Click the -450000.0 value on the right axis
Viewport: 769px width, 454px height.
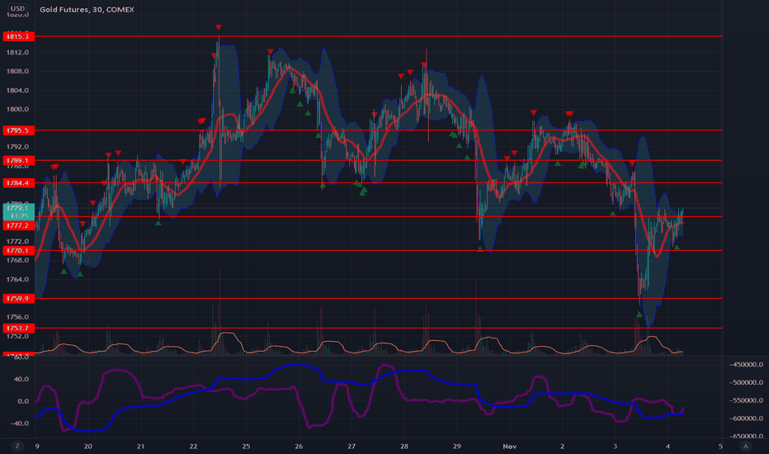[746, 364]
